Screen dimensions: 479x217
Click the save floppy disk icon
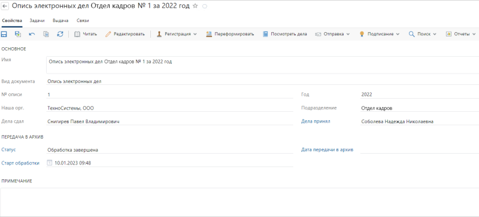coord(4,34)
